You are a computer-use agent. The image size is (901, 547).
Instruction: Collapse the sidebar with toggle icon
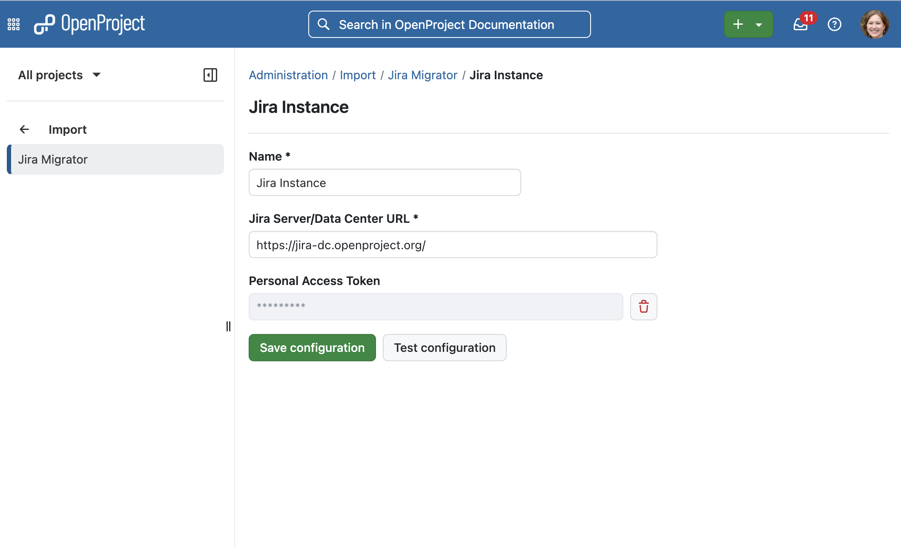210,75
